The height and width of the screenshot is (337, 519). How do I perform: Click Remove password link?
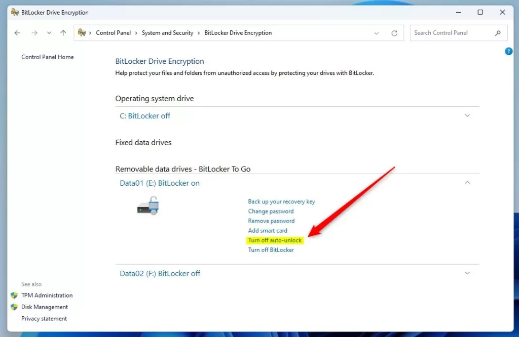click(x=271, y=221)
